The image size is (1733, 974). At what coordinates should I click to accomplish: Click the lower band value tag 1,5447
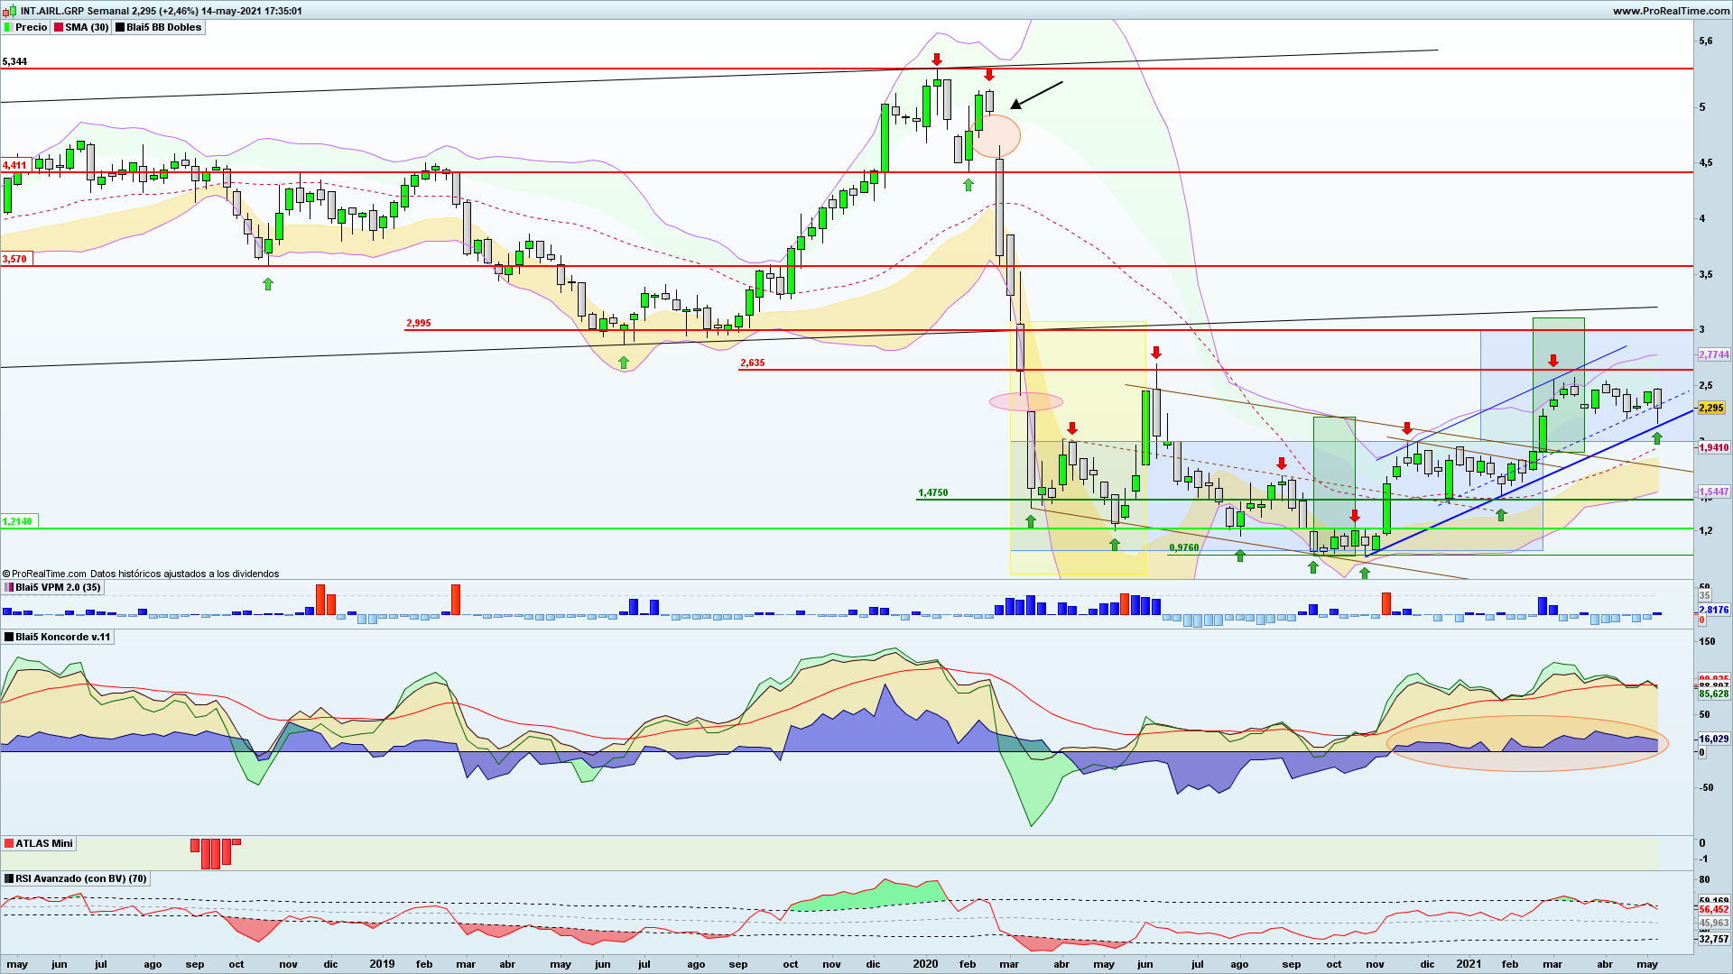click(x=1714, y=492)
